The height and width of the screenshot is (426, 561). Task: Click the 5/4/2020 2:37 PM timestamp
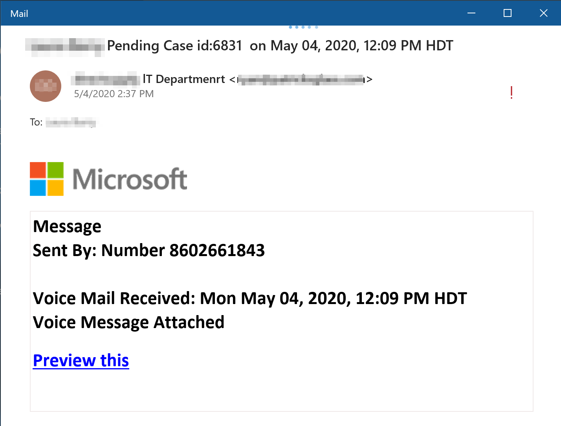(x=114, y=94)
